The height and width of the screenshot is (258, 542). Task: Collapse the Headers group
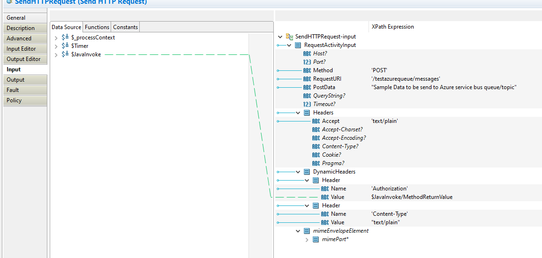[298, 113]
